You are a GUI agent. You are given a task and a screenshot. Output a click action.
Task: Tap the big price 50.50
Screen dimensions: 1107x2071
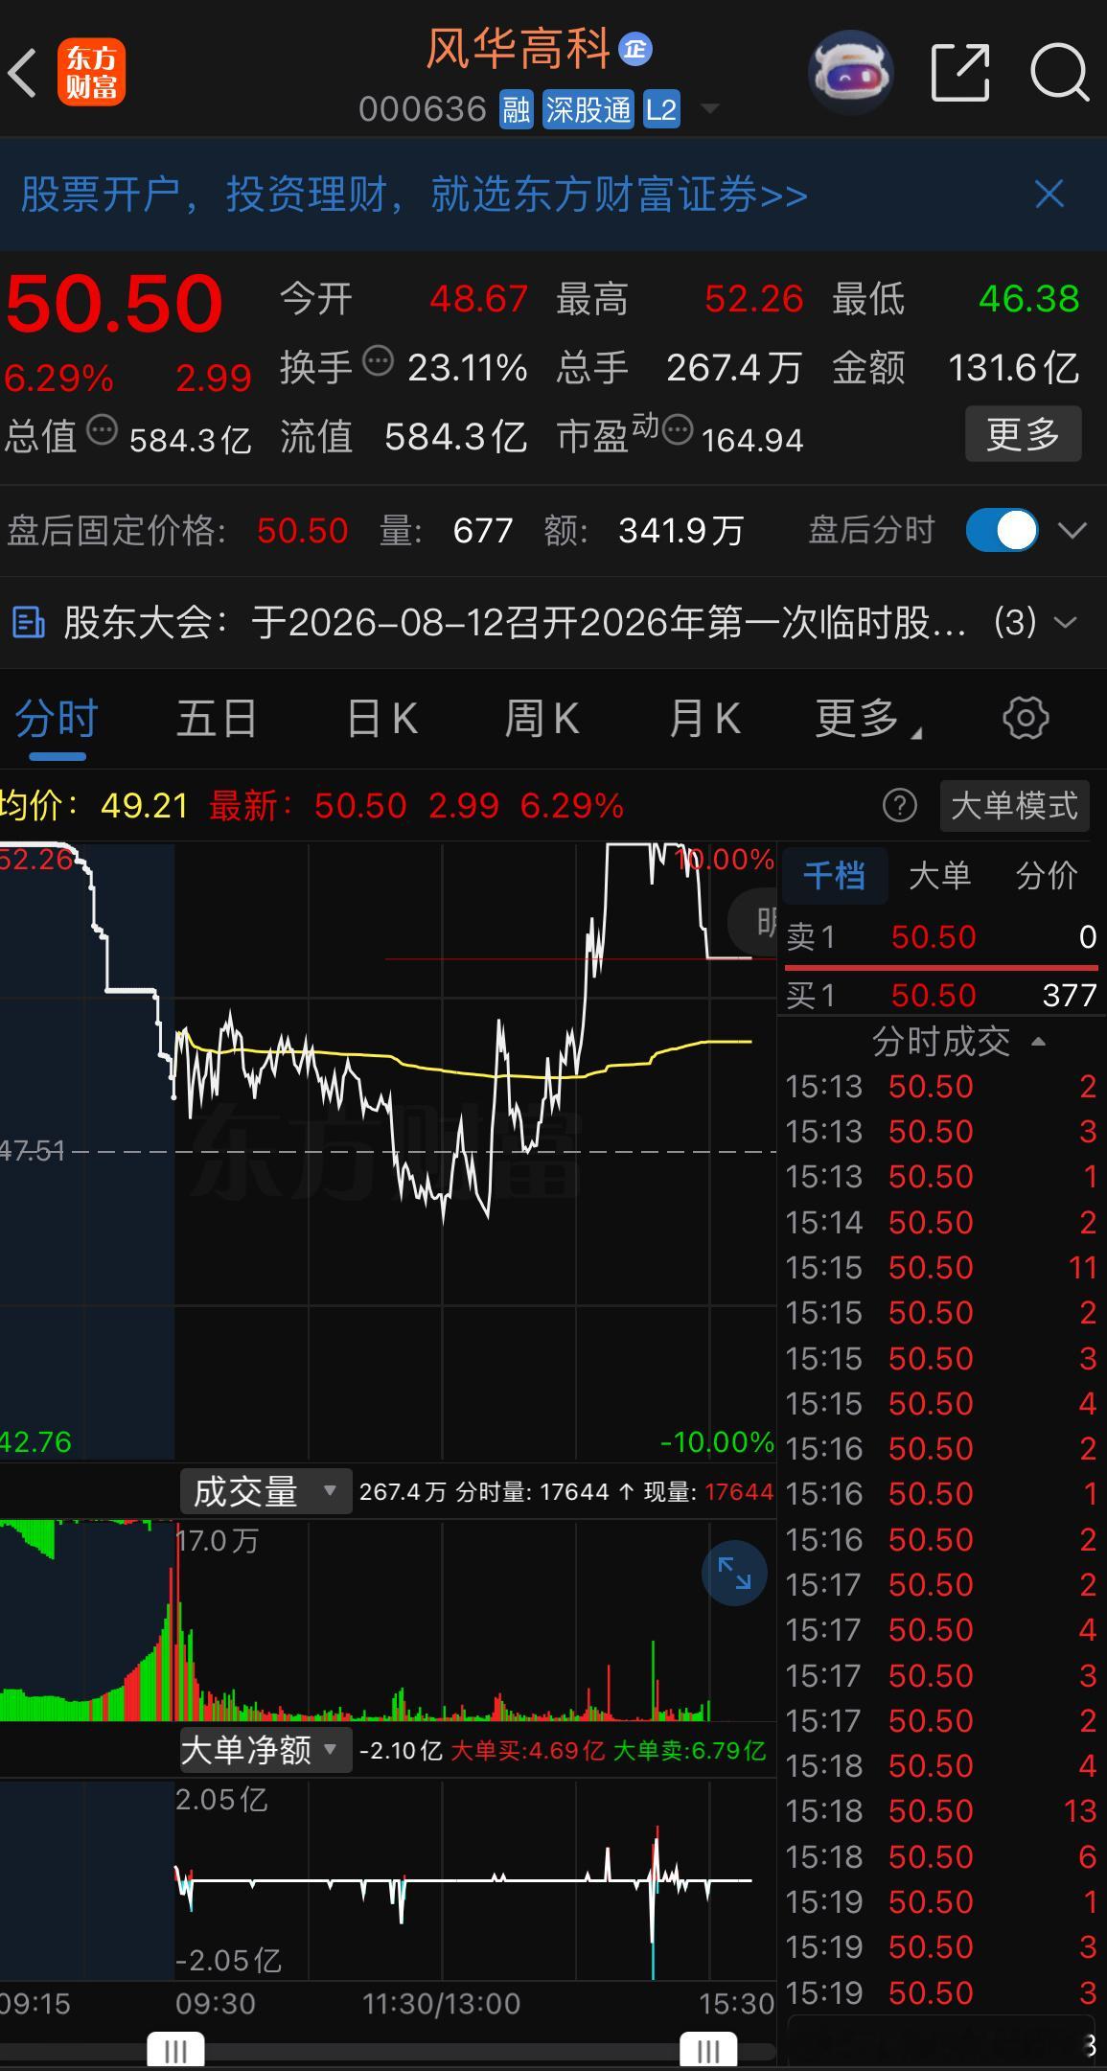[x=114, y=304]
